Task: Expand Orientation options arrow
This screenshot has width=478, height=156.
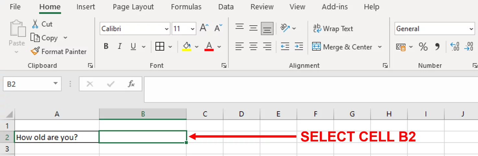Action: click(294, 28)
